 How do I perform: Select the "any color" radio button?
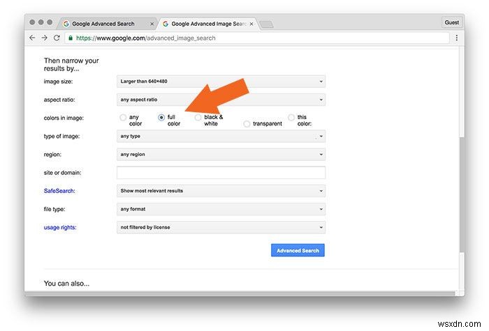click(x=124, y=118)
